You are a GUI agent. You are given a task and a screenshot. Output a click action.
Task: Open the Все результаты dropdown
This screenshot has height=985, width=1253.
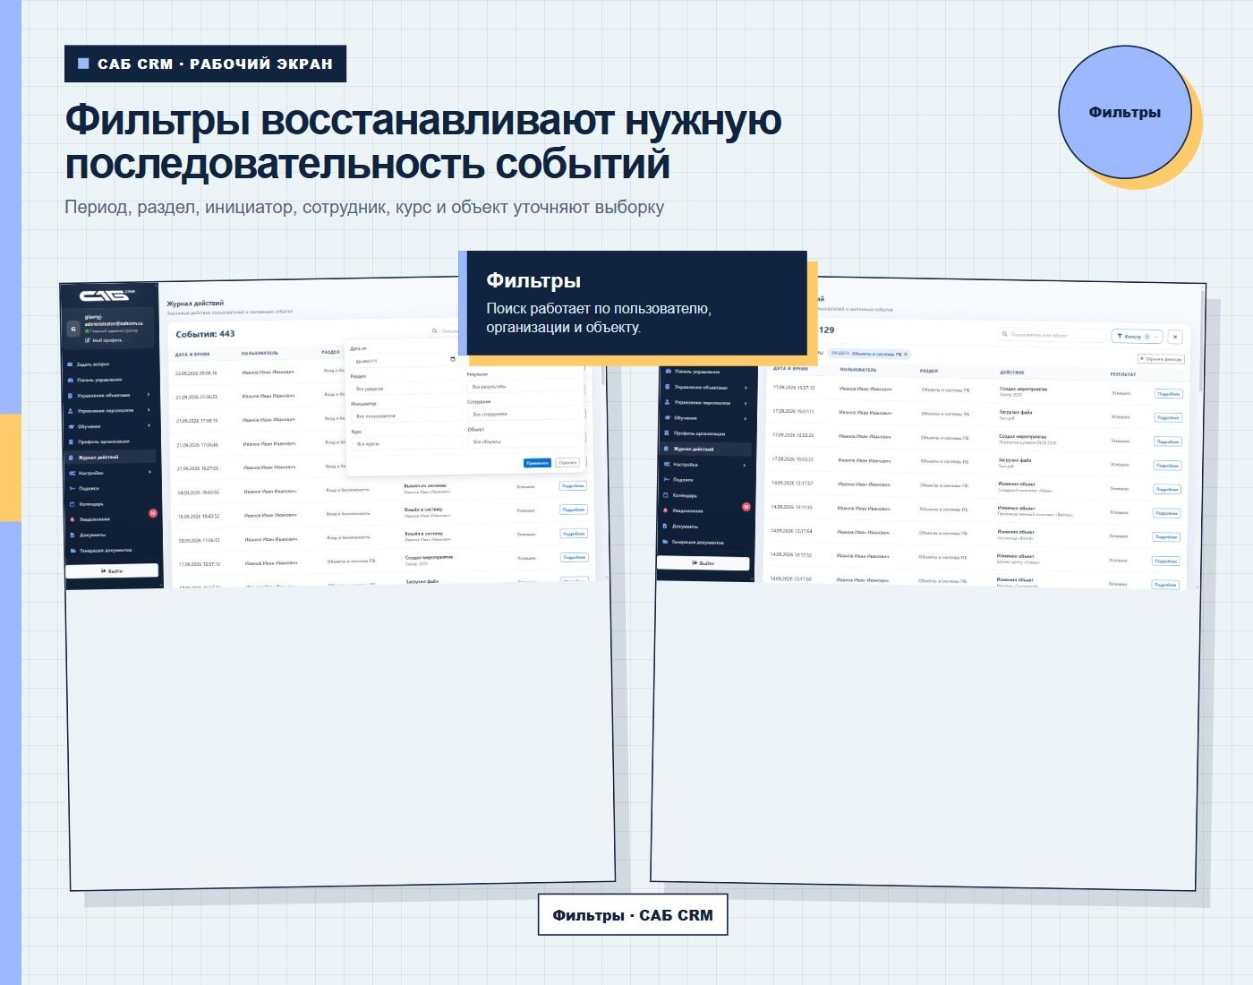pyautogui.click(x=523, y=387)
